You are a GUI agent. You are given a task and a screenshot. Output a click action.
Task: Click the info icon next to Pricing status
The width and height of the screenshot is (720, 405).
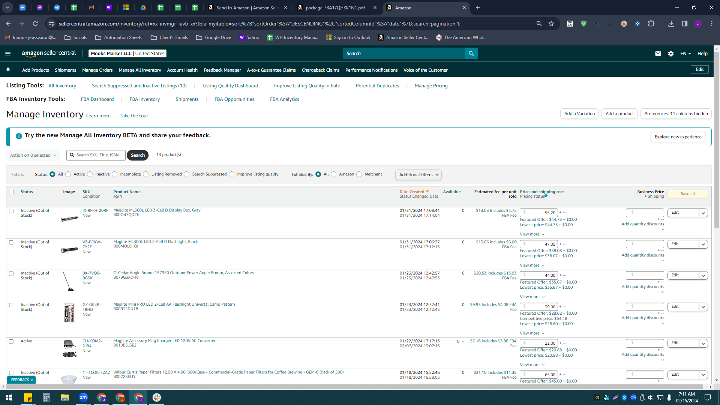pos(546,196)
